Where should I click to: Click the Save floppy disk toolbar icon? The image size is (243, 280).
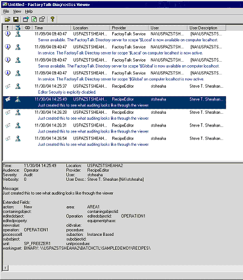coord(16,19)
